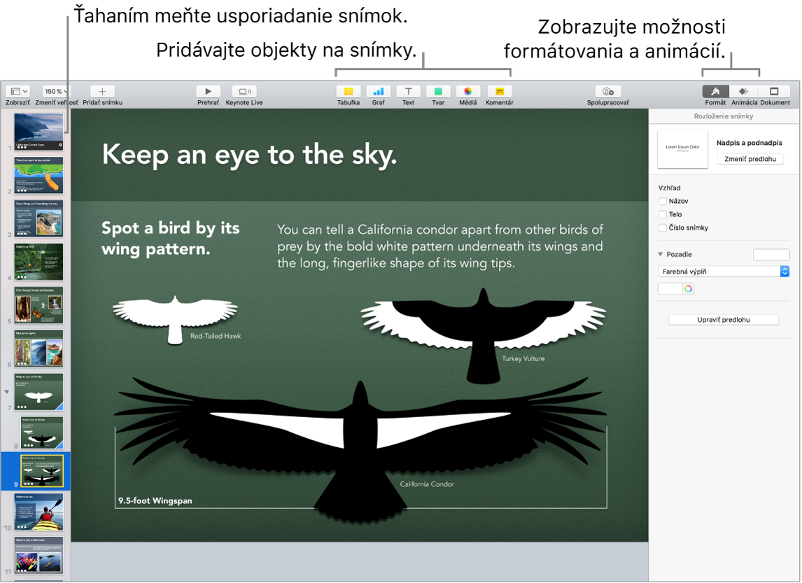Collapse the Pozadie section triangle
Screen dimensions: 802x583
(x=660, y=255)
